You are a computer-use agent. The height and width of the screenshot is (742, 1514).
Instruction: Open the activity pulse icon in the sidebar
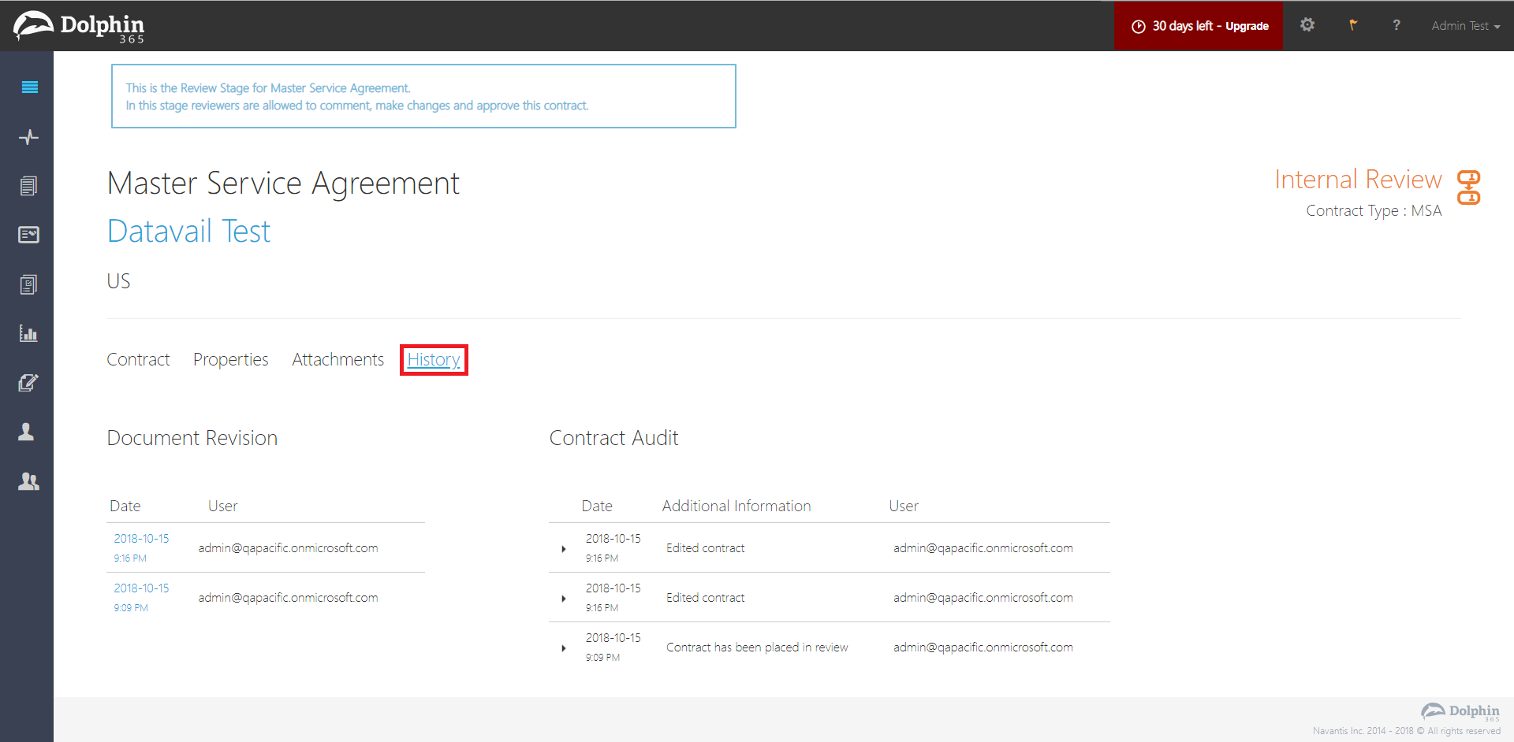[28, 137]
